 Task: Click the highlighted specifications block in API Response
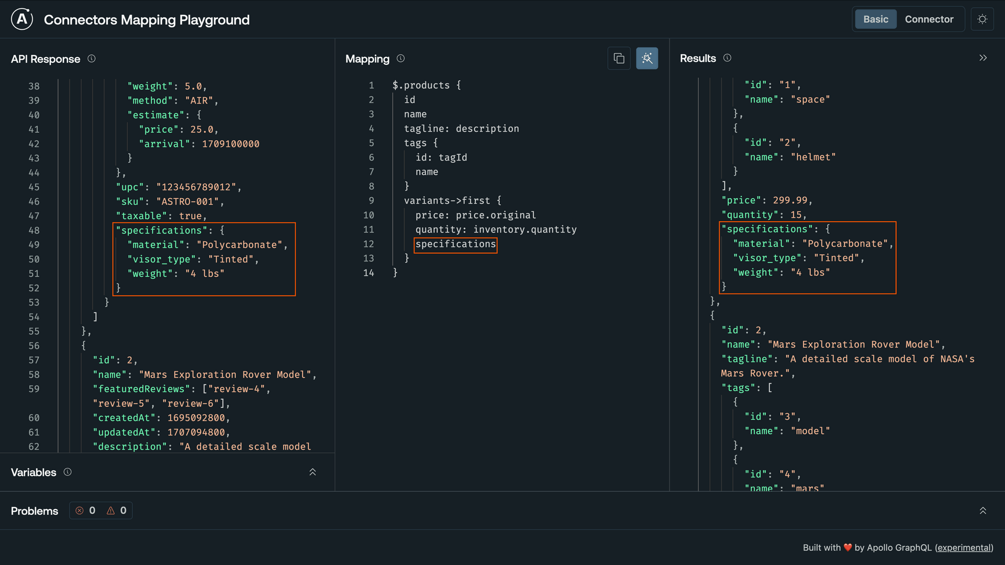204,258
